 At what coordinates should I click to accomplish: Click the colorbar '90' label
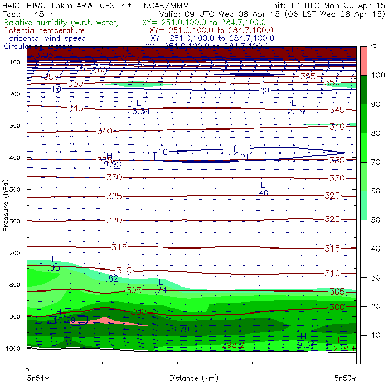(375, 104)
